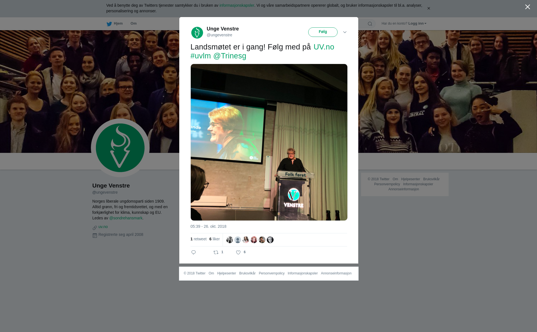View the 6 liker count
This screenshot has width=537, height=332.
(x=215, y=239)
